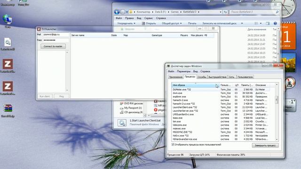The image size is (301, 169).
Task: Switch to the Сеть tab
Action: (x=232, y=77)
